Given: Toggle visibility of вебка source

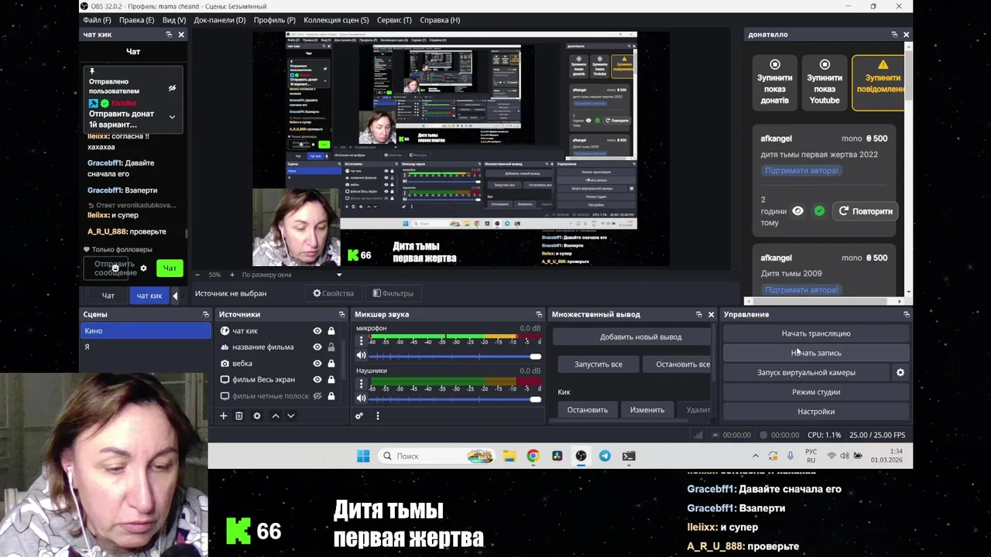Looking at the screenshot, I should 317,363.
